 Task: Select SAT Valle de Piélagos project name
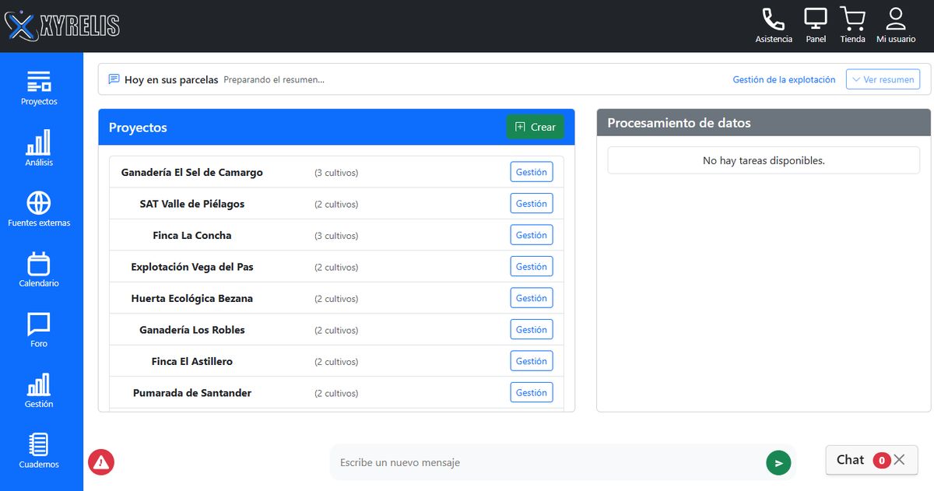(x=192, y=204)
